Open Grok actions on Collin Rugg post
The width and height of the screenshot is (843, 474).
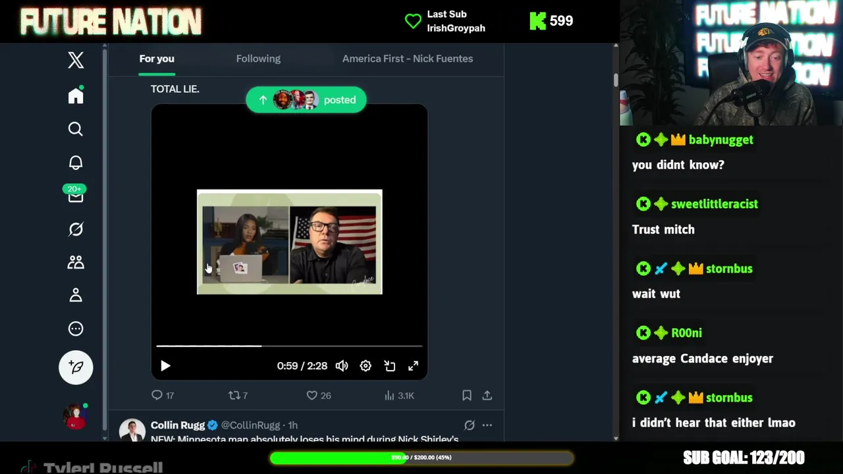point(470,425)
